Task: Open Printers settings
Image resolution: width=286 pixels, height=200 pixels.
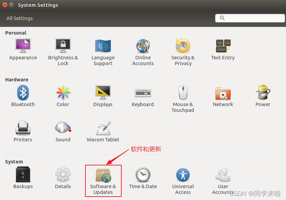Action: (x=23, y=132)
